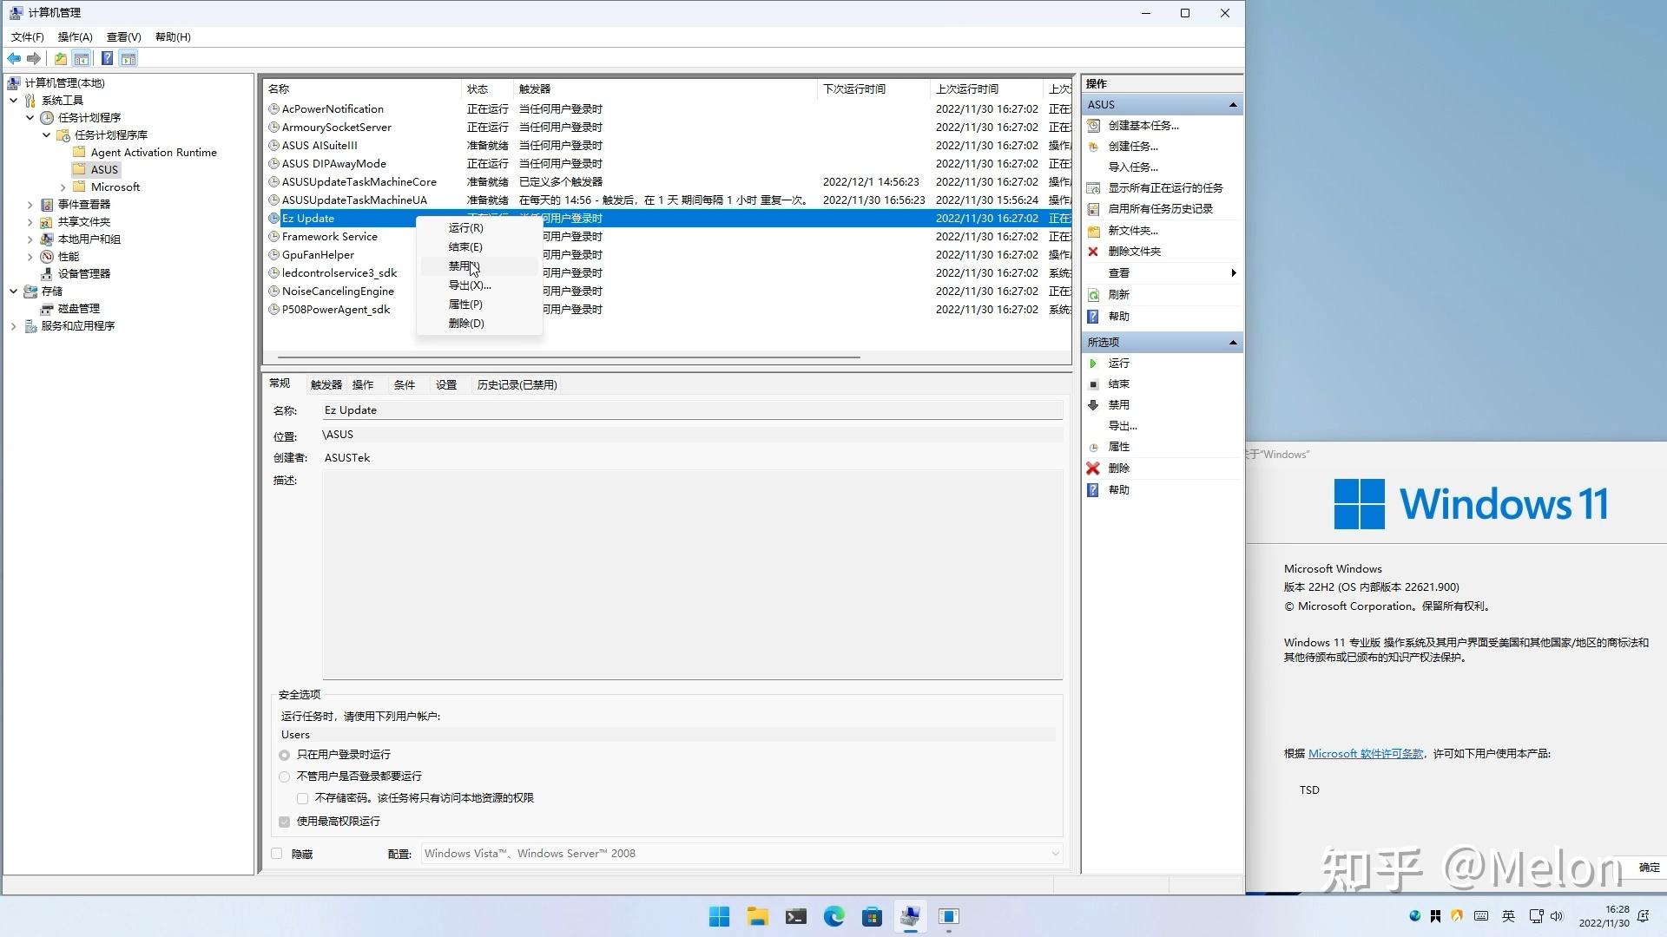Toggle the Hidden checkbox
Screen dimensions: 1667x937
(x=277, y=854)
